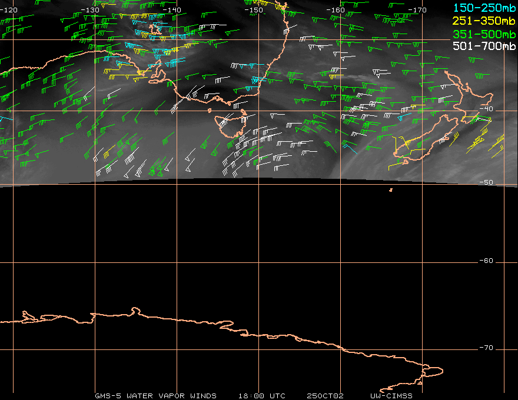
Task: Click the -70 latitude label
Action: click(x=486, y=348)
